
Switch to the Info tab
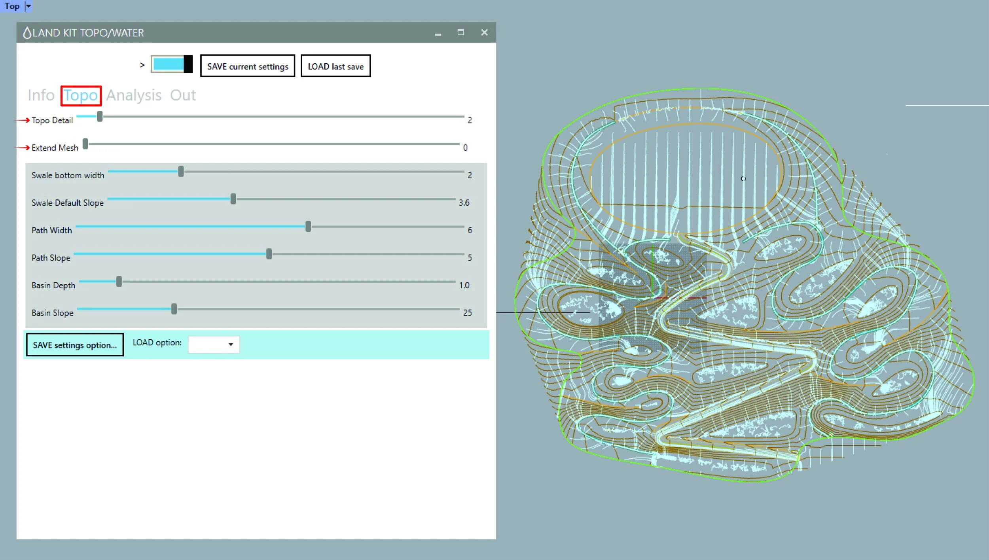(x=41, y=95)
